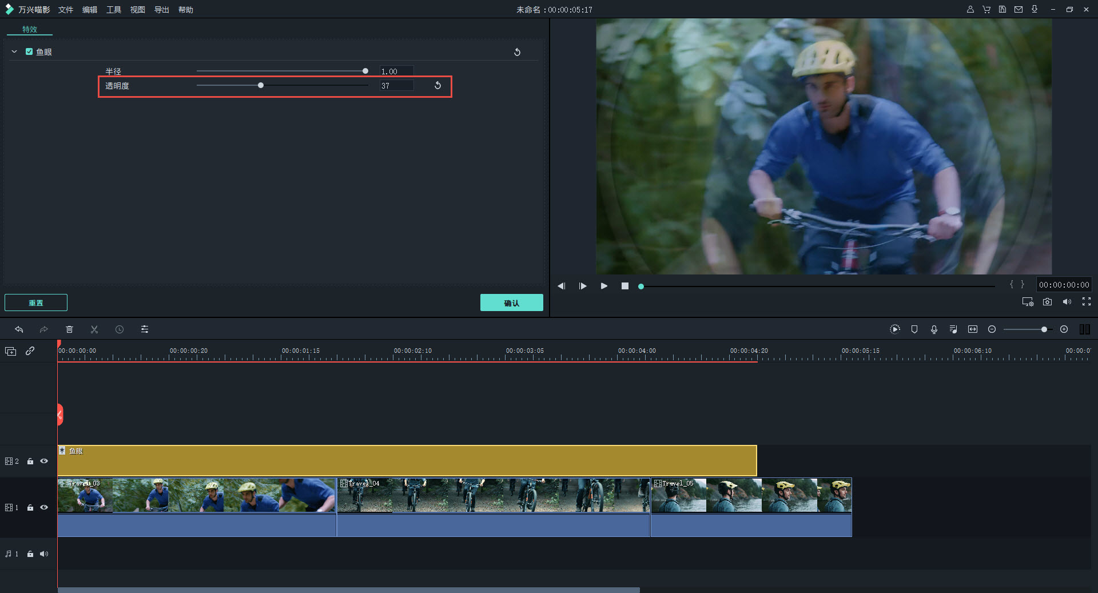Hide track 2 with eye icon

[x=44, y=461]
